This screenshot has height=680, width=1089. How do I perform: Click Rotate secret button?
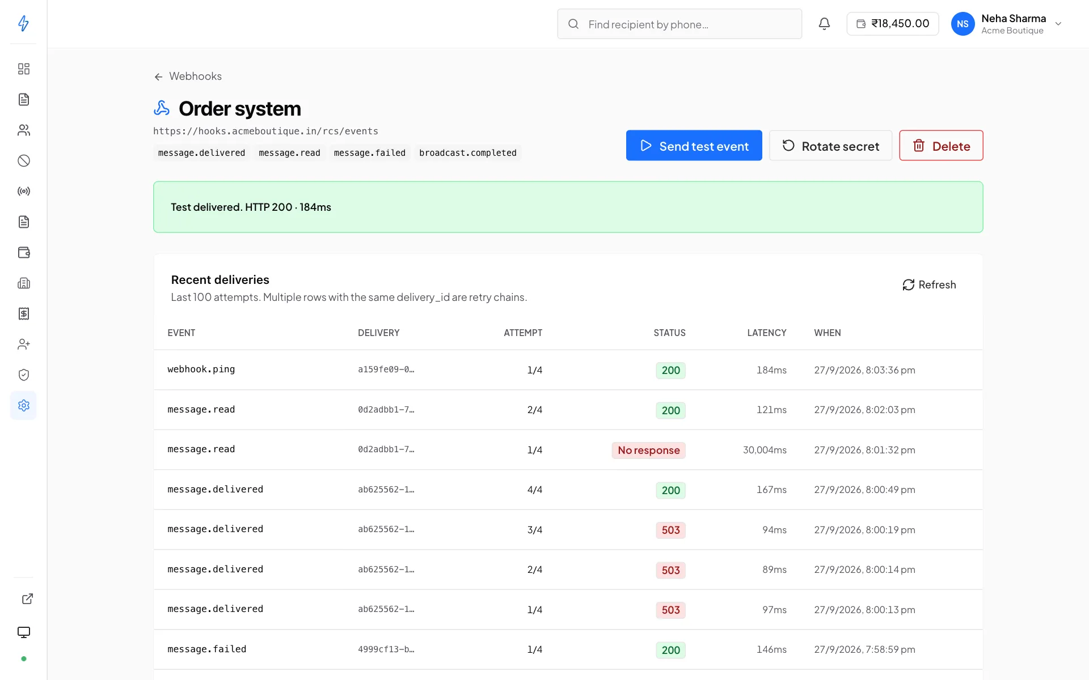point(830,146)
